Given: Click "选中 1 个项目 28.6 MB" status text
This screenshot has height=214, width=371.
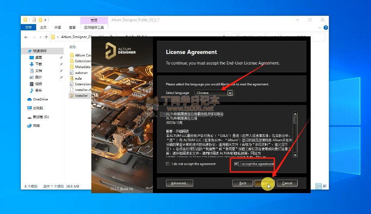Looking at the screenshot, I should tap(61, 186).
